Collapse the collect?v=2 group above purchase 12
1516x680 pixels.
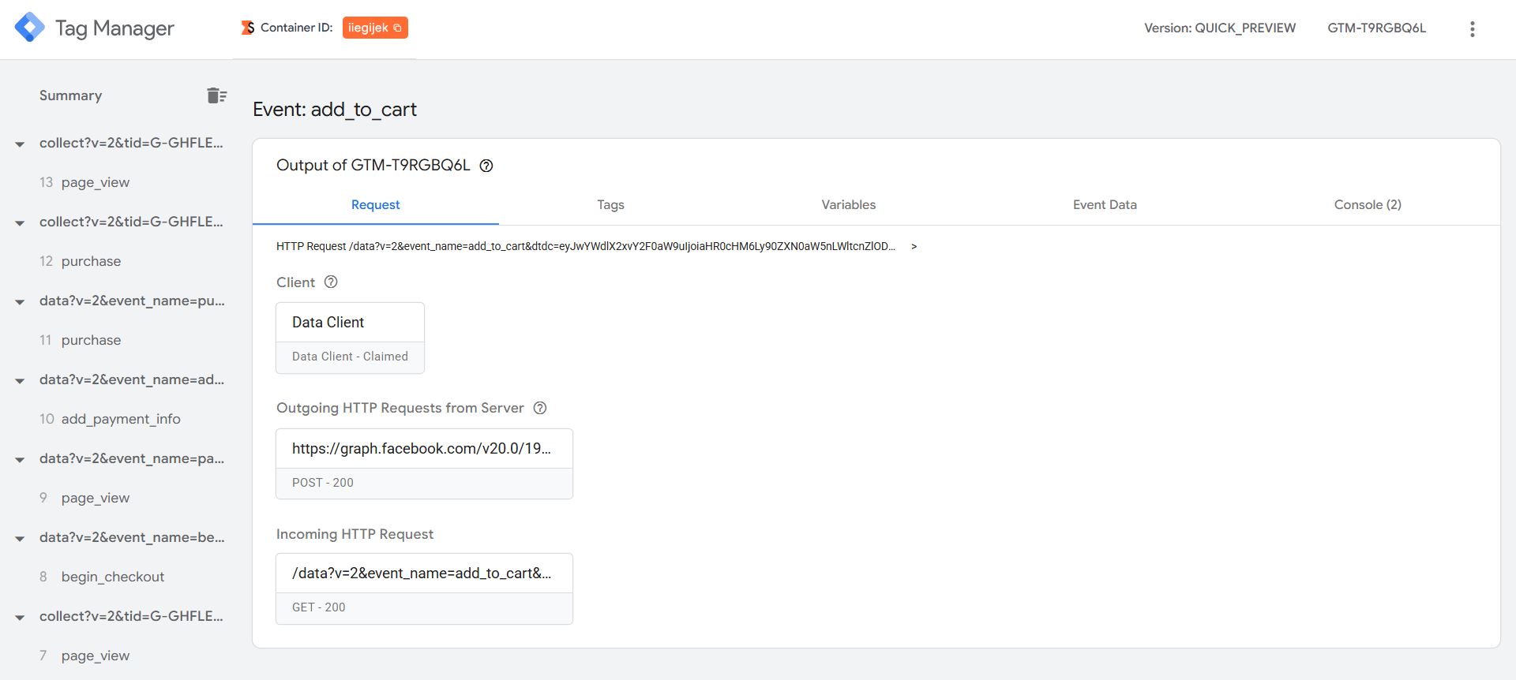[x=20, y=223]
